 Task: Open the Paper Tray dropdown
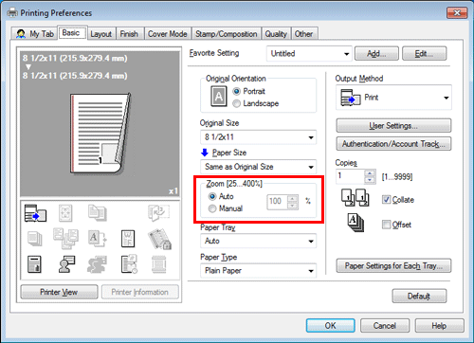[258, 241]
